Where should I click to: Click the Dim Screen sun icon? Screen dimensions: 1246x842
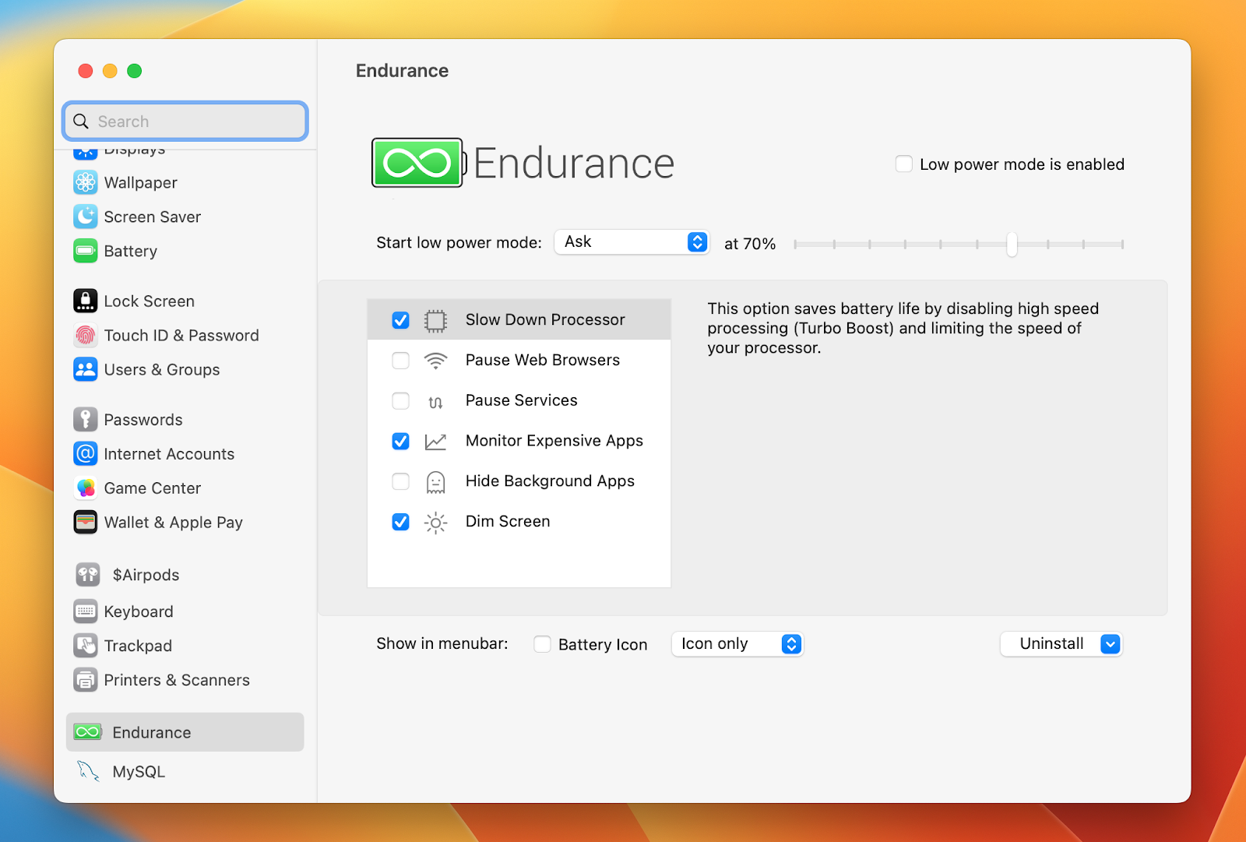(x=435, y=523)
